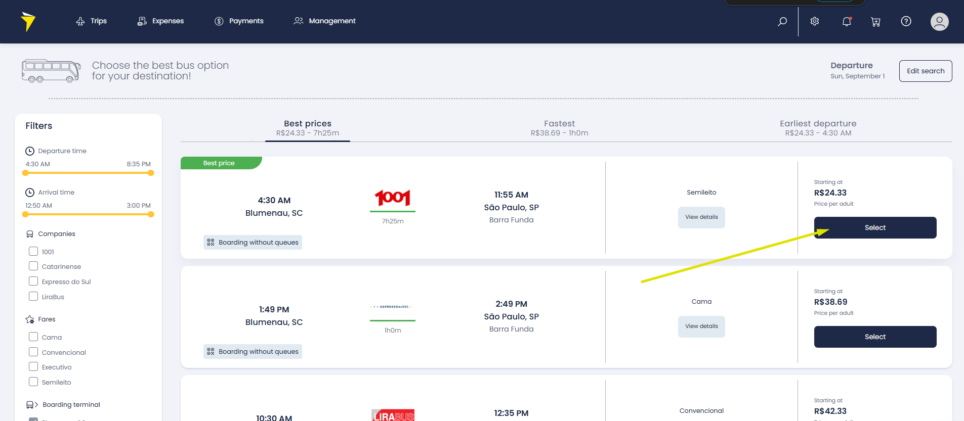Switch to the Earliest departure tab

point(818,128)
